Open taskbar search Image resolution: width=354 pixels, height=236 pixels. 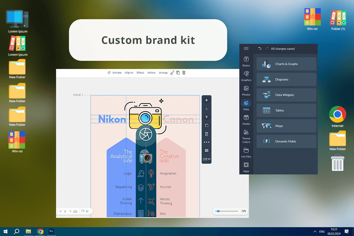click(17, 232)
